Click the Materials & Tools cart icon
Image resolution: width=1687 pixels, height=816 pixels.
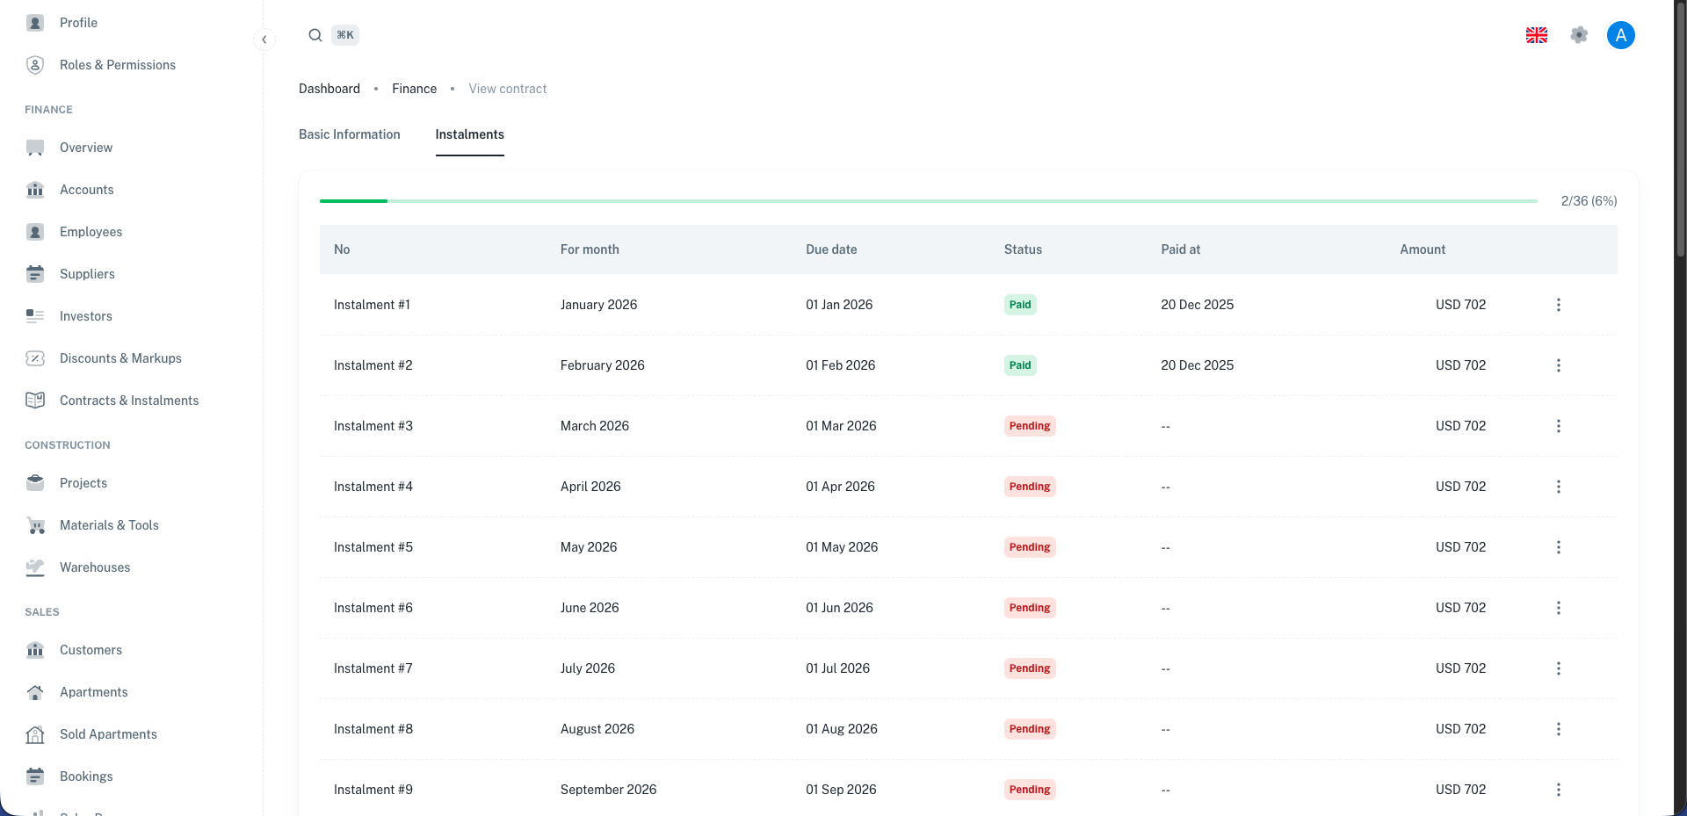(35, 525)
